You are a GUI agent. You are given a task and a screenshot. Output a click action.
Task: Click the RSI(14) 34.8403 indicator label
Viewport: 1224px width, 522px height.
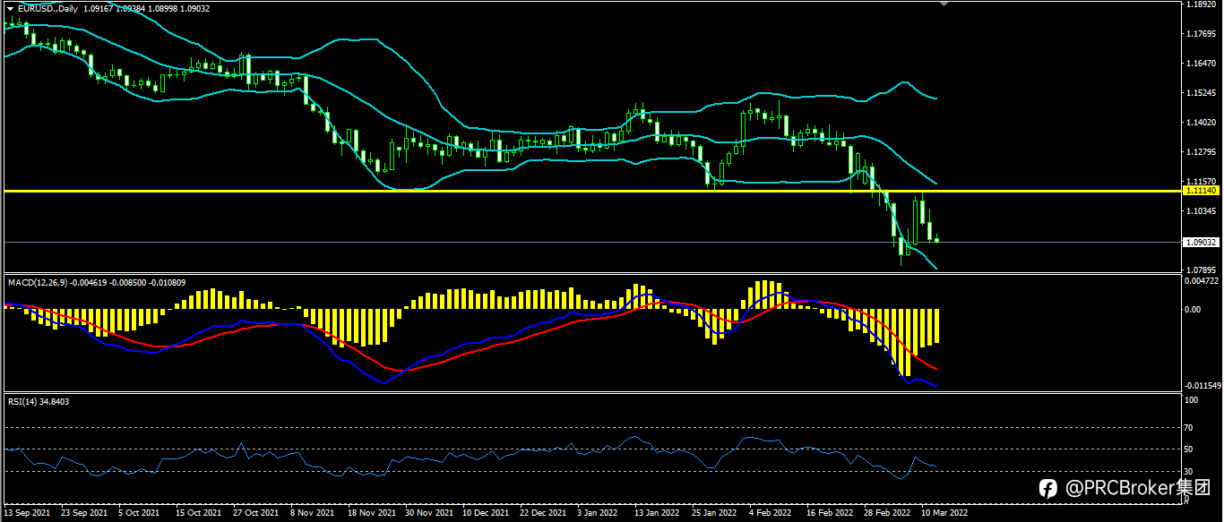click(x=39, y=401)
